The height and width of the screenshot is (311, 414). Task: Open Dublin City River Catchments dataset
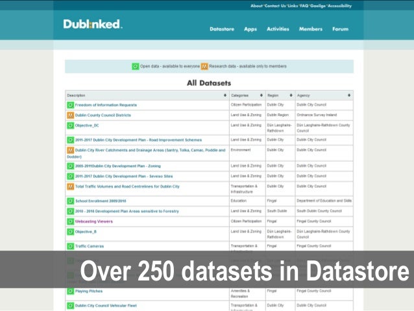[x=146, y=153]
